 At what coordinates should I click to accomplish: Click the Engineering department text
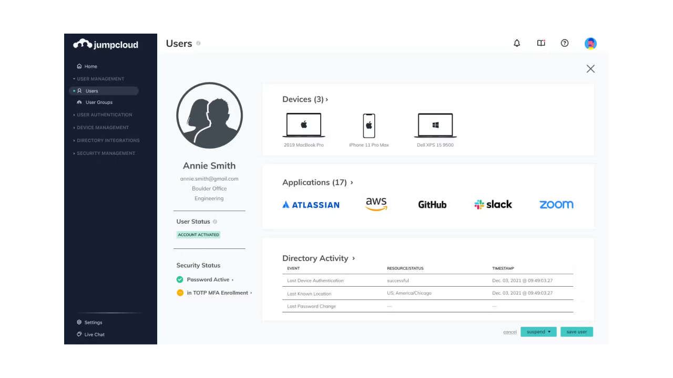pos(209,198)
